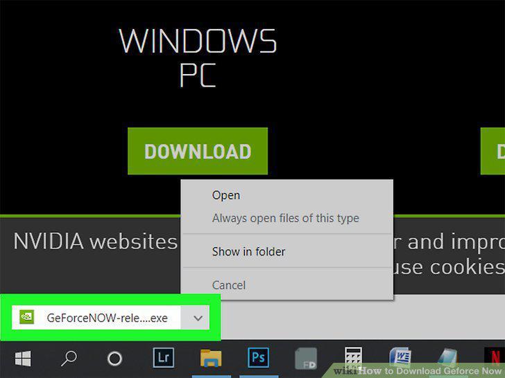Open the GeForceNOW-rele....exe downloaded file
Screen dimensions: 505x378
[x=96, y=318]
